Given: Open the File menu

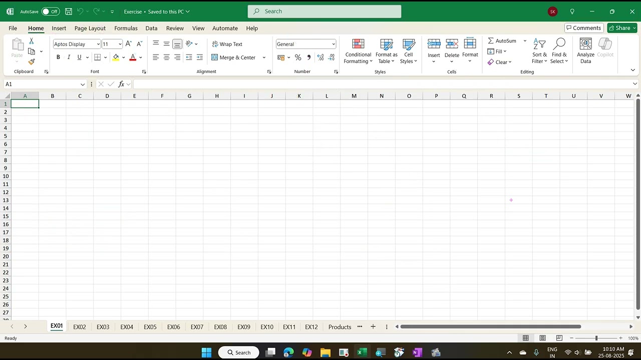Looking at the screenshot, I should tap(13, 28).
